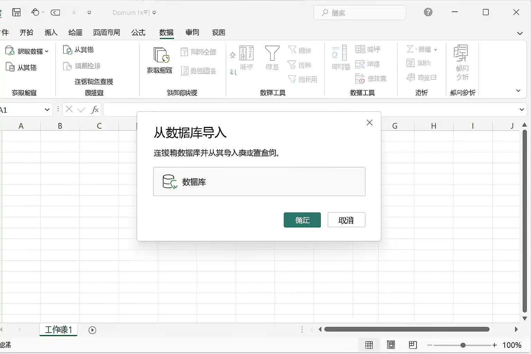Expand the Name Box dropdown for A1
The height and width of the screenshot is (354, 531).
47,110
